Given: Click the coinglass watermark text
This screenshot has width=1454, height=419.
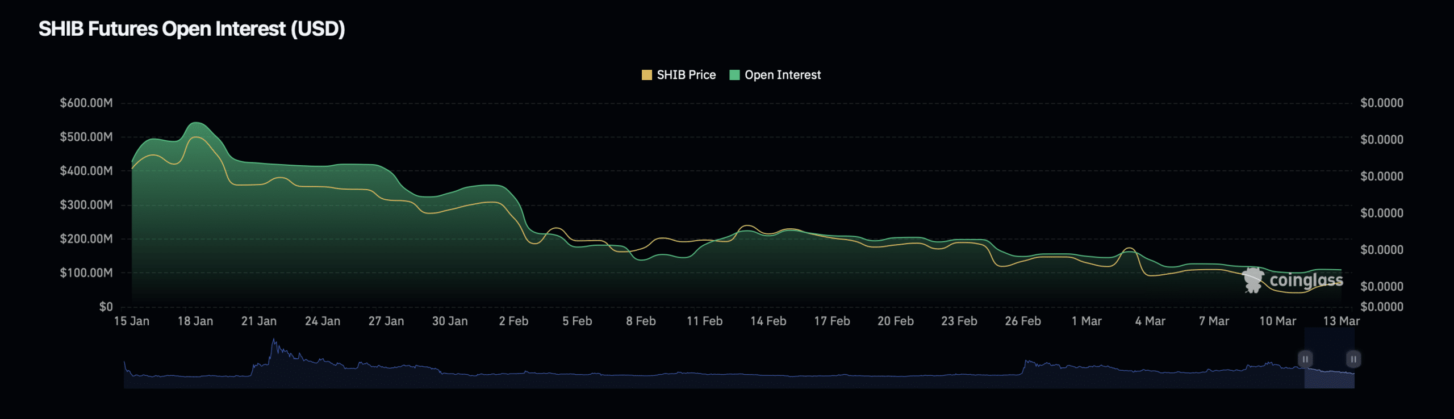Looking at the screenshot, I should (x=1306, y=280).
